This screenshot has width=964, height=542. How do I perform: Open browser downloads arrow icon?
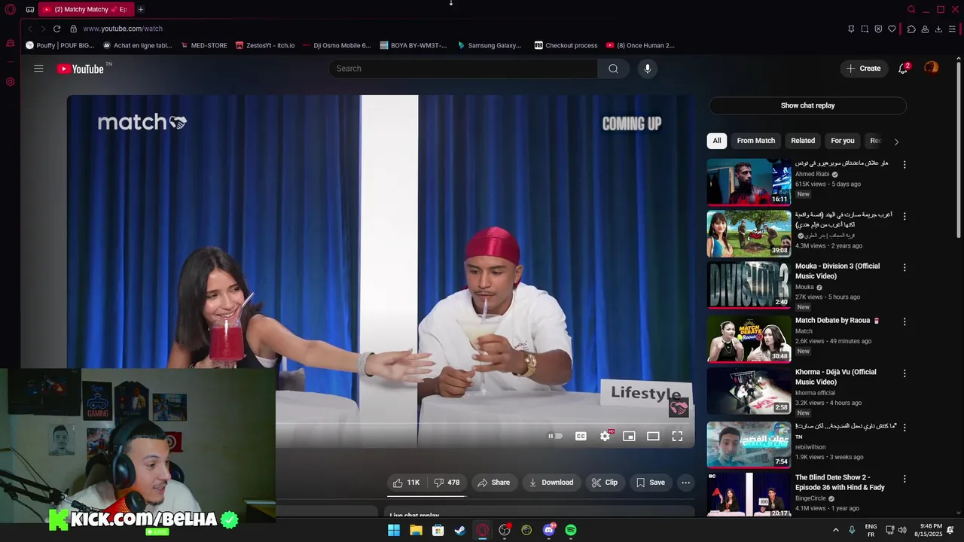click(x=938, y=29)
